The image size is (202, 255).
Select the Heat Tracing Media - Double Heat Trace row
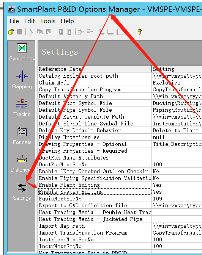pos(95,213)
